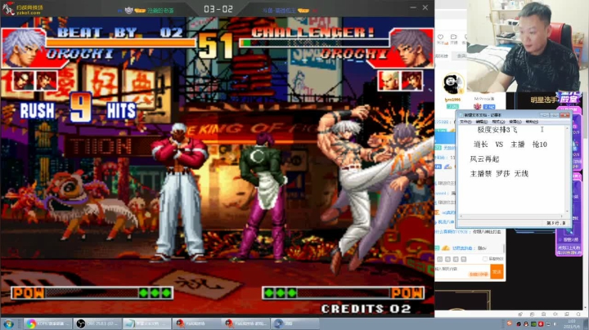589x330 pixels.
Task: Open the blue round app taskbar item
Action: (x=295, y=323)
